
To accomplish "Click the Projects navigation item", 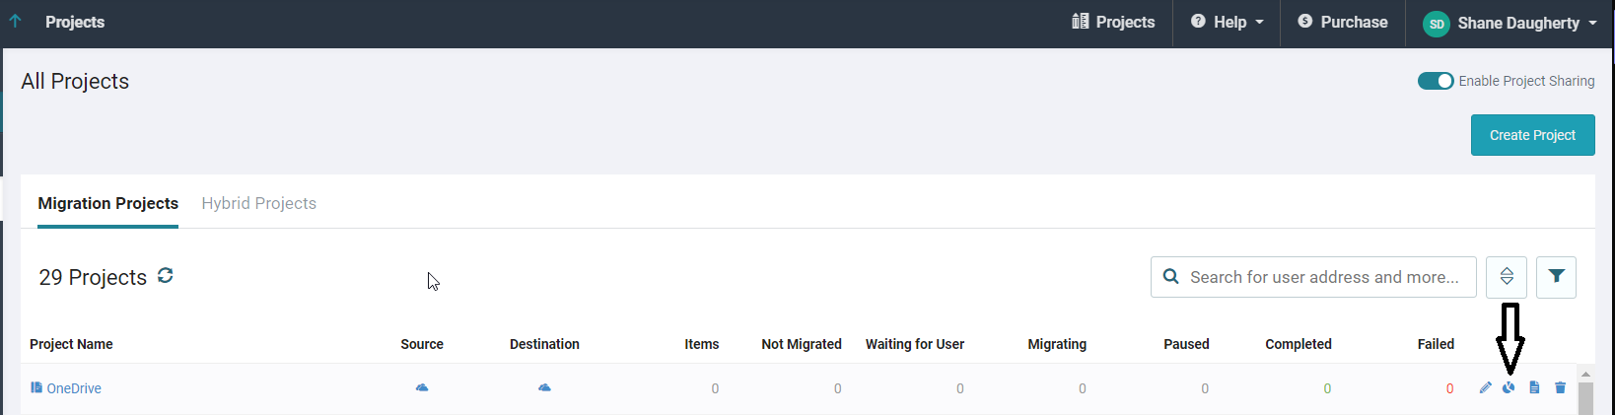I will click(x=1113, y=22).
